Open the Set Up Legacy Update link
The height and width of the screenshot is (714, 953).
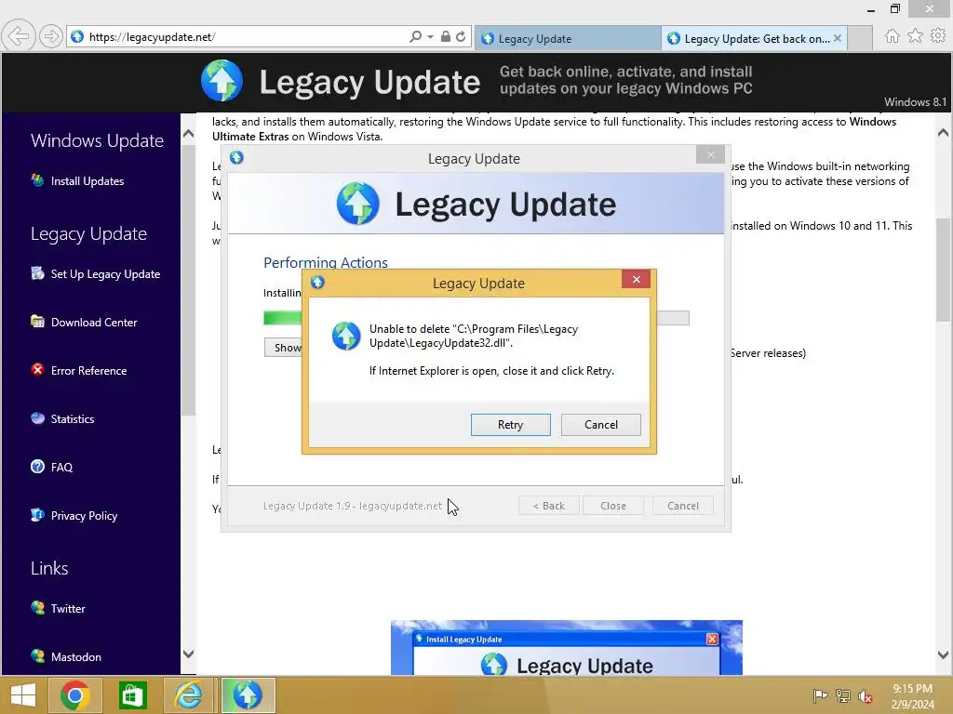tap(106, 274)
